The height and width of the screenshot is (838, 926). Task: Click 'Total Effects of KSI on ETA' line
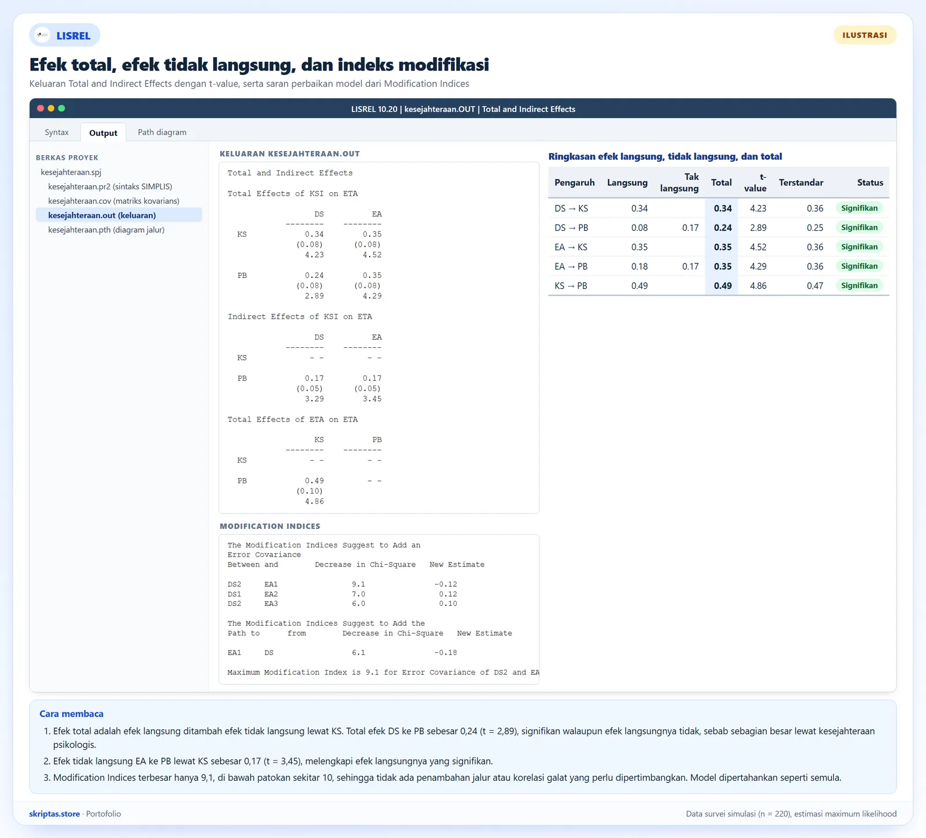click(x=292, y=193)
